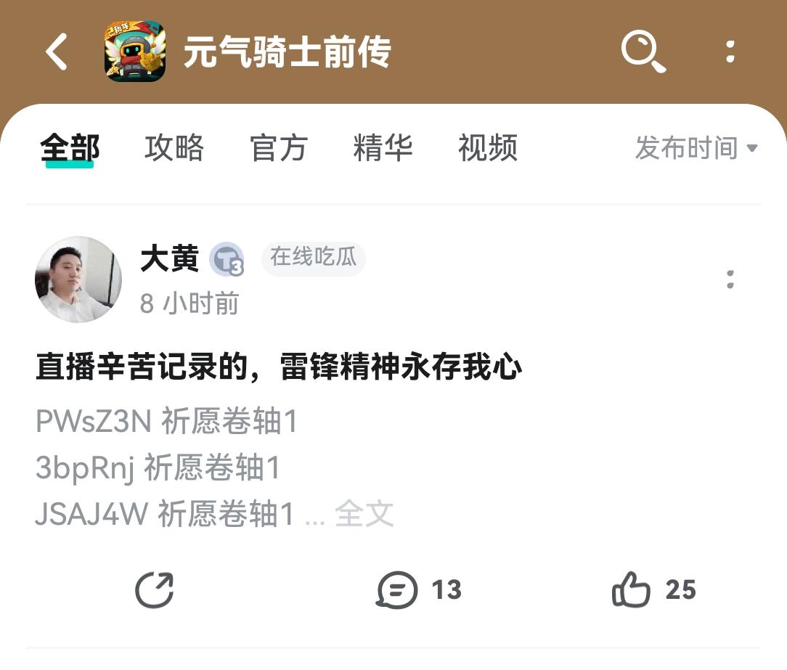Tap the T3 level badge
787x670 pixels.
click(227, 259)
